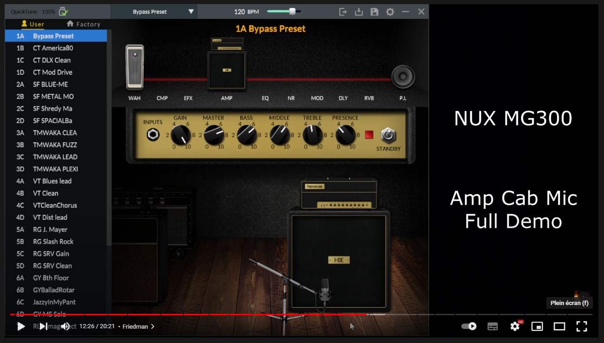Click the red power indicator light
This screenshot has height=343, width=604.
tap(369, 135)
